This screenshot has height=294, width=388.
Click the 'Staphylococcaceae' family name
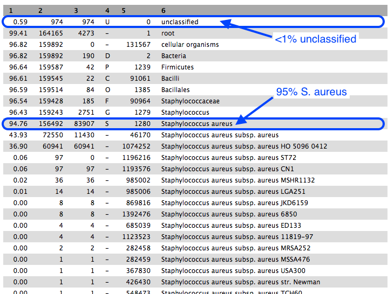190,101
